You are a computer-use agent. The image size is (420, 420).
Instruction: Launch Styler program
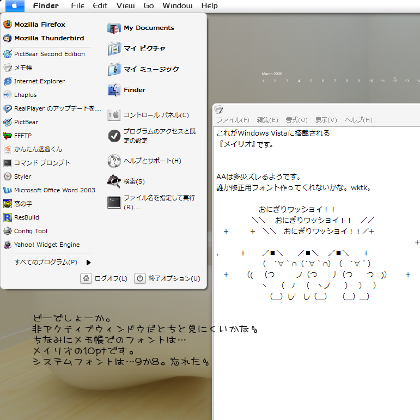click(17, 176)
